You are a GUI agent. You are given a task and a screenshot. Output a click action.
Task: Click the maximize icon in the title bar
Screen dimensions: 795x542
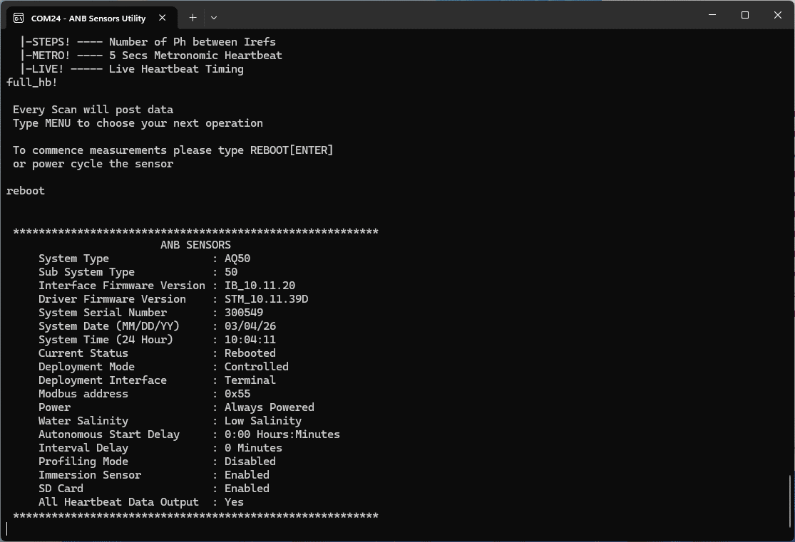(x=744, y=14)
